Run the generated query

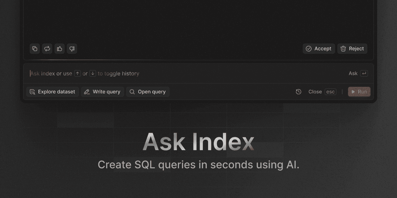(359, 92)
